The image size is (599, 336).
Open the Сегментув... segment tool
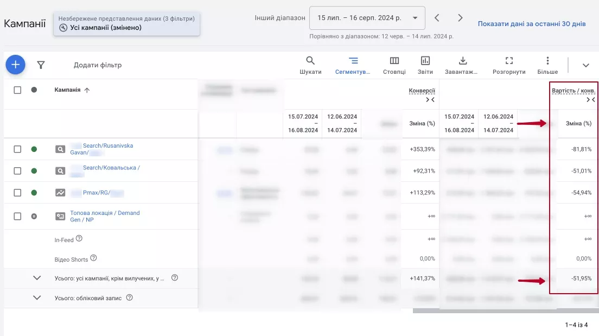point(353,65)
